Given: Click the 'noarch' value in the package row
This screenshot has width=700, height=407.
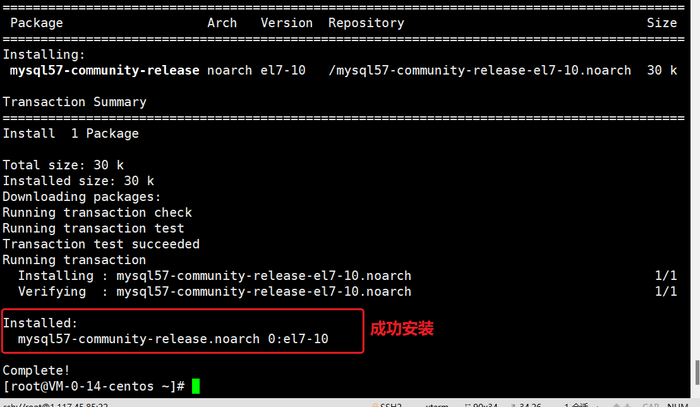Looking at the screenshot, I should [x=229, y=71].
